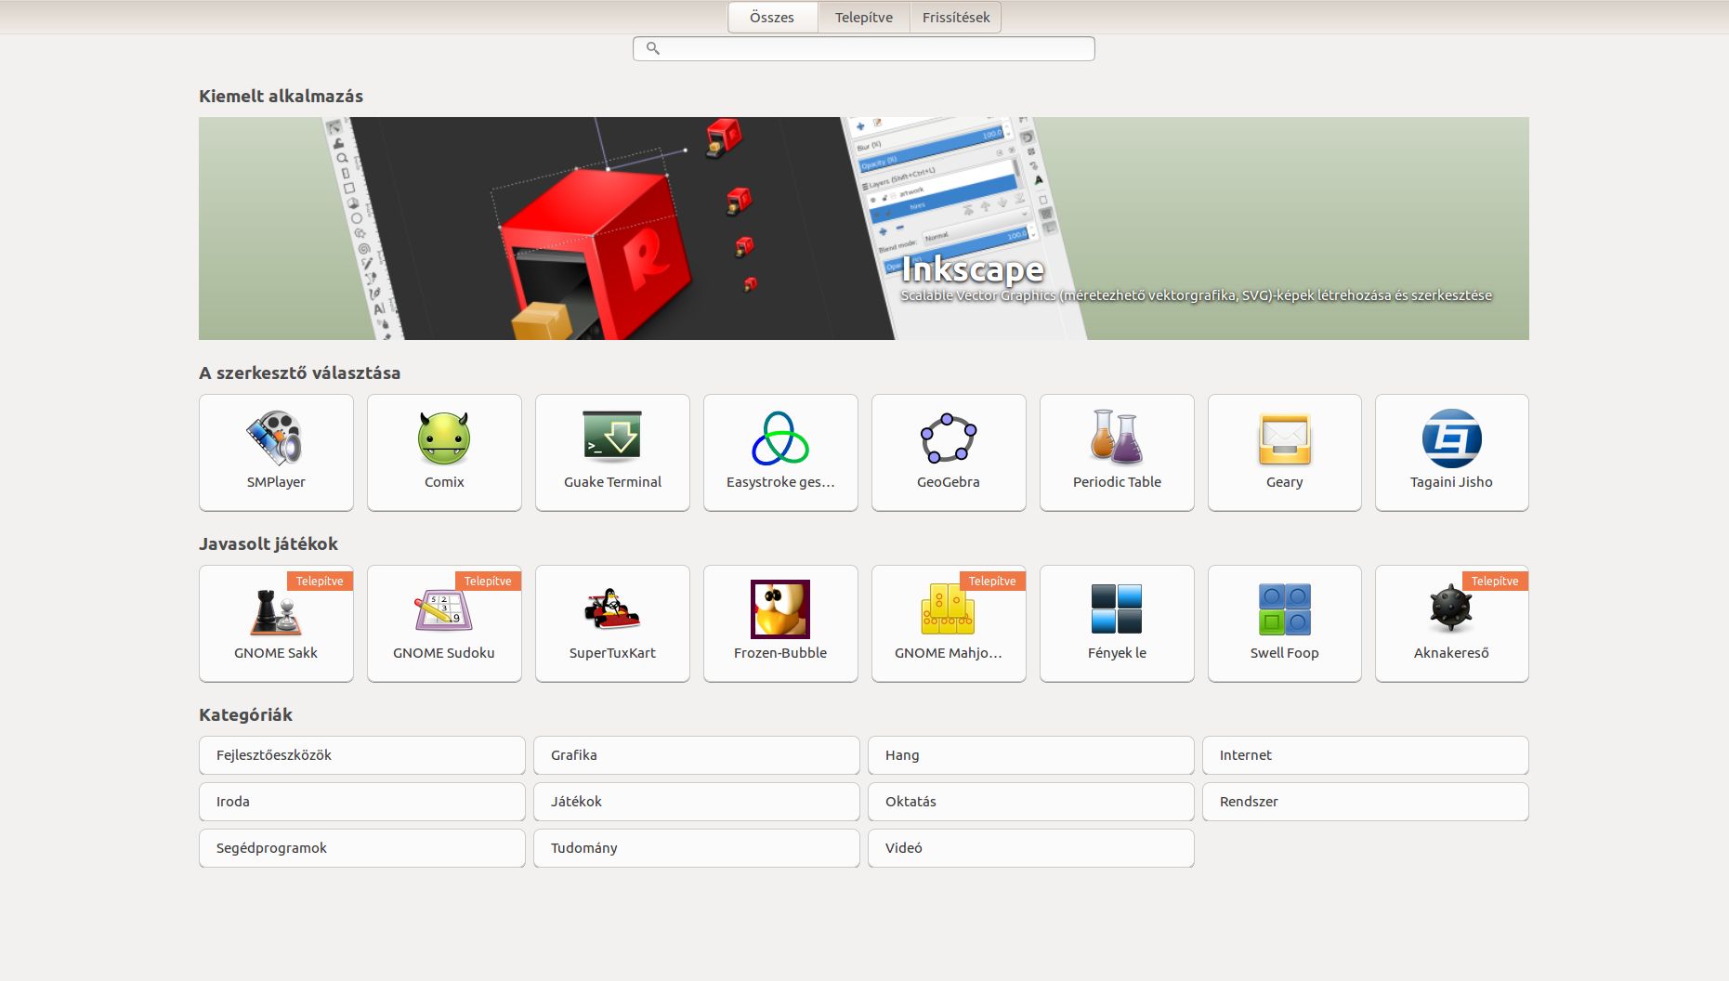Open the Periodic Table flask icon
This screenshot has height=981, width=1729.
pyautogui.click(x=1117, y=437)
